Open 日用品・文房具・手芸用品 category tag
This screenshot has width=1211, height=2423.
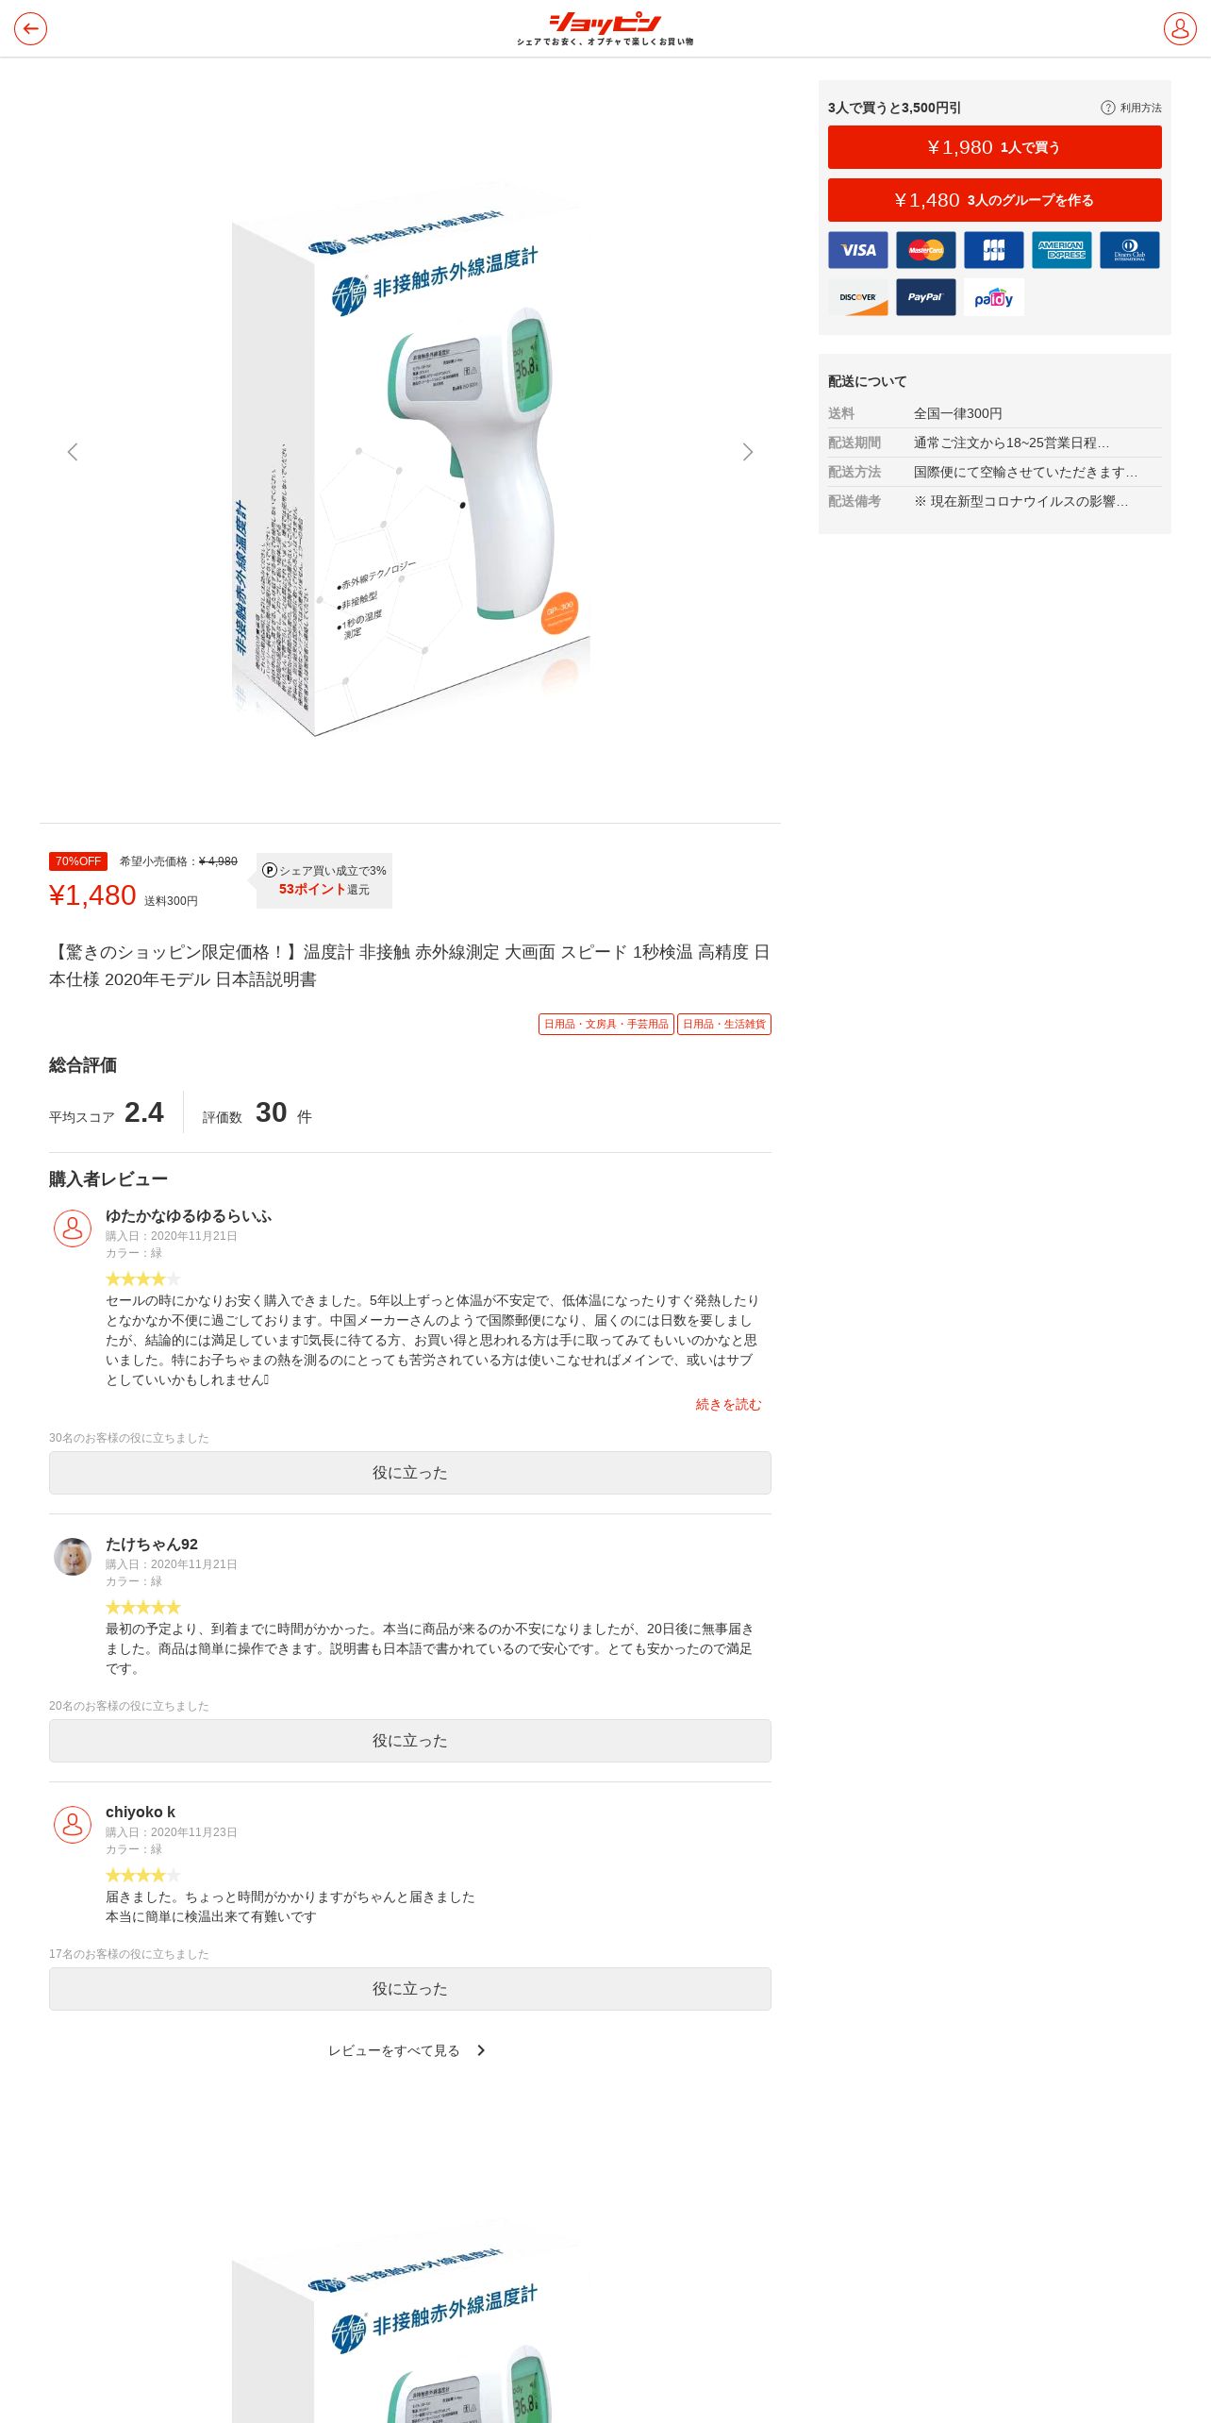[x=606, y=1024]
